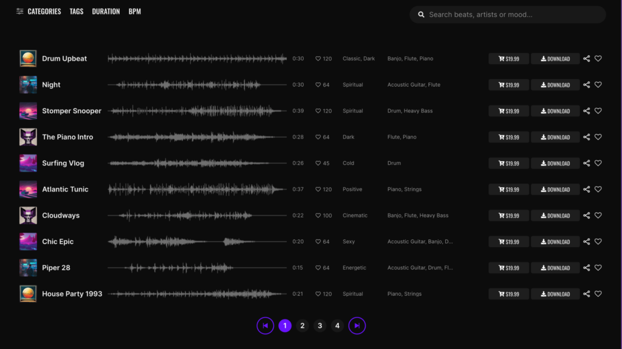The width and height of the screenshot is (622, 349).
Task: Jump to the last page with skip-forward icon
Action: click(357, 325)
